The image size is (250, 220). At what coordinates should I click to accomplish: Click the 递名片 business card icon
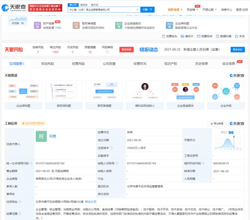click(x=183, y=36)
